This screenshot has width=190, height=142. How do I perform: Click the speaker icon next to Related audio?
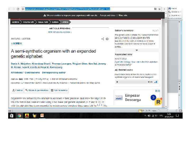tap(116, 70)
